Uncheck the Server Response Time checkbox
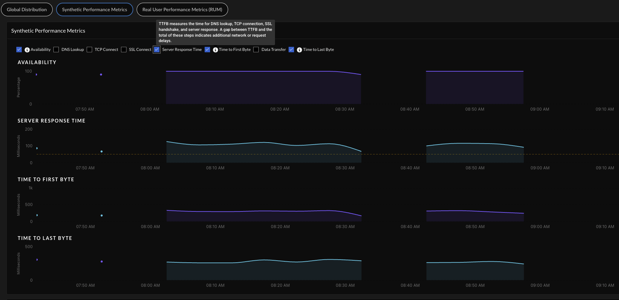The width and height of the screenshot is (619, 300). pos(157,50)
